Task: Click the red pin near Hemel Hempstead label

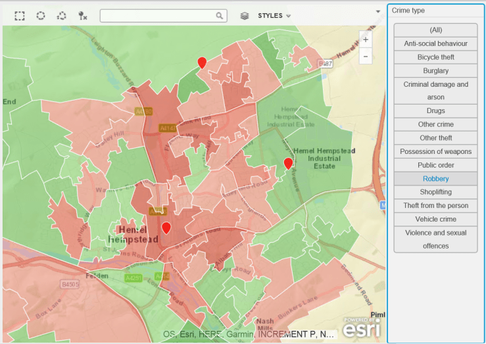Action: click(166, 228)
